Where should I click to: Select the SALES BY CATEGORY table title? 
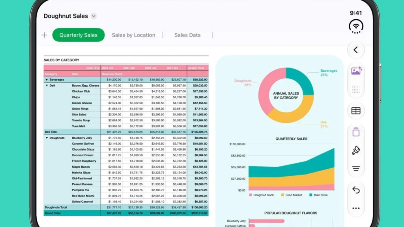coord(61,60)
